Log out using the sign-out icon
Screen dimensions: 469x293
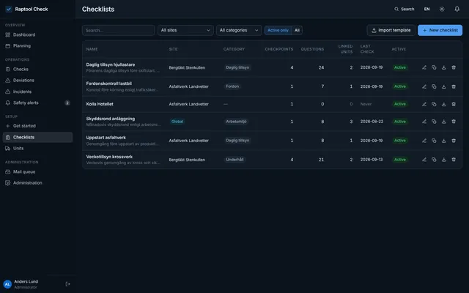68,284
